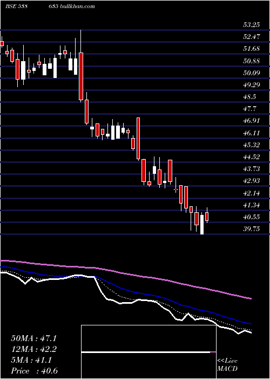Click the 12MA : 42.2 readout
The height and width of the screenshot is (379, 270).
(33, 350)
